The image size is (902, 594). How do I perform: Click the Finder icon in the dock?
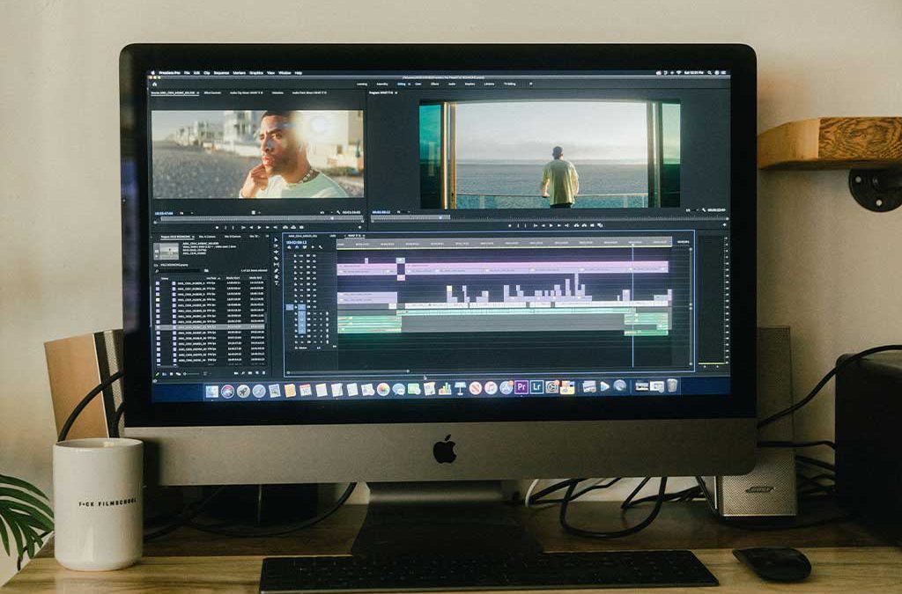[x=212, y=391]
